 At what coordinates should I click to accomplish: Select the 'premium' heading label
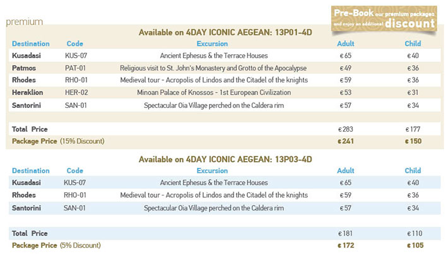25,22
